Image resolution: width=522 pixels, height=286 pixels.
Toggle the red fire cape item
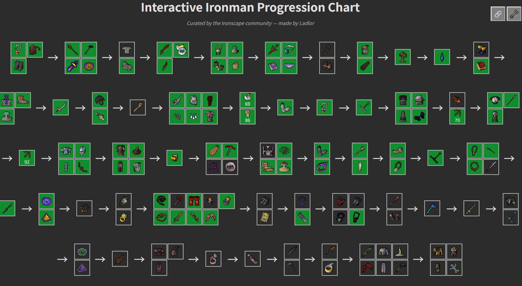coord(365,66)
